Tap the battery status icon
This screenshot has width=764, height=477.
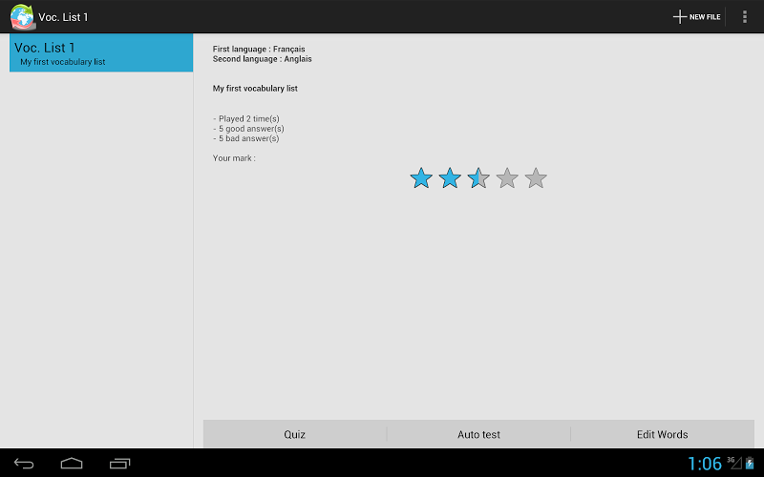pos(750,463)
